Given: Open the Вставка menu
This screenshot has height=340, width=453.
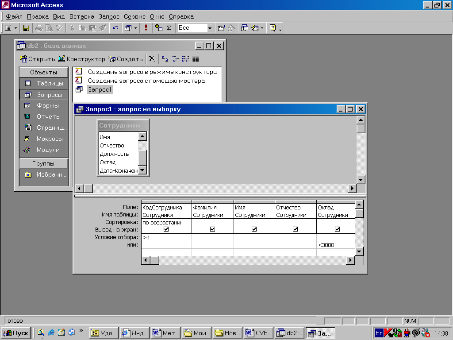Looking at the screenshot, I should click(x=82, y=17).
